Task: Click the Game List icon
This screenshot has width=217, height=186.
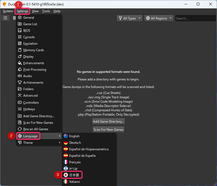Action: point(20,24)
